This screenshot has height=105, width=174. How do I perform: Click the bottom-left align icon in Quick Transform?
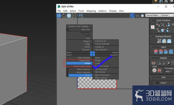coord(158,30)
